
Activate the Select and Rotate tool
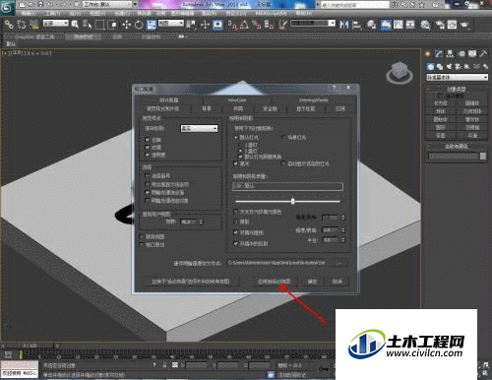tap(139, 25)
